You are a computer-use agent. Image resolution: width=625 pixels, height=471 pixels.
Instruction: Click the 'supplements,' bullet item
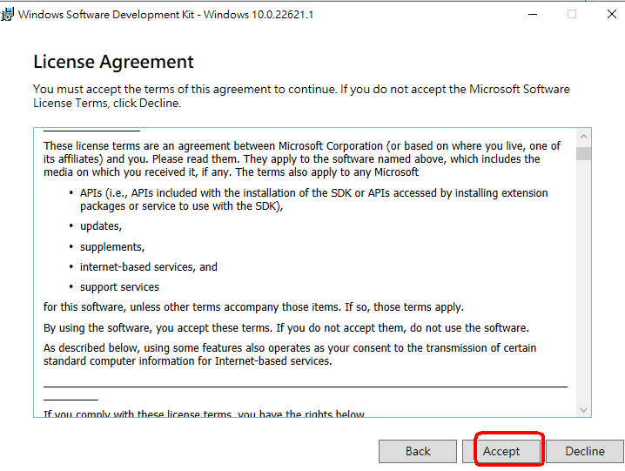tap(112, 247)
